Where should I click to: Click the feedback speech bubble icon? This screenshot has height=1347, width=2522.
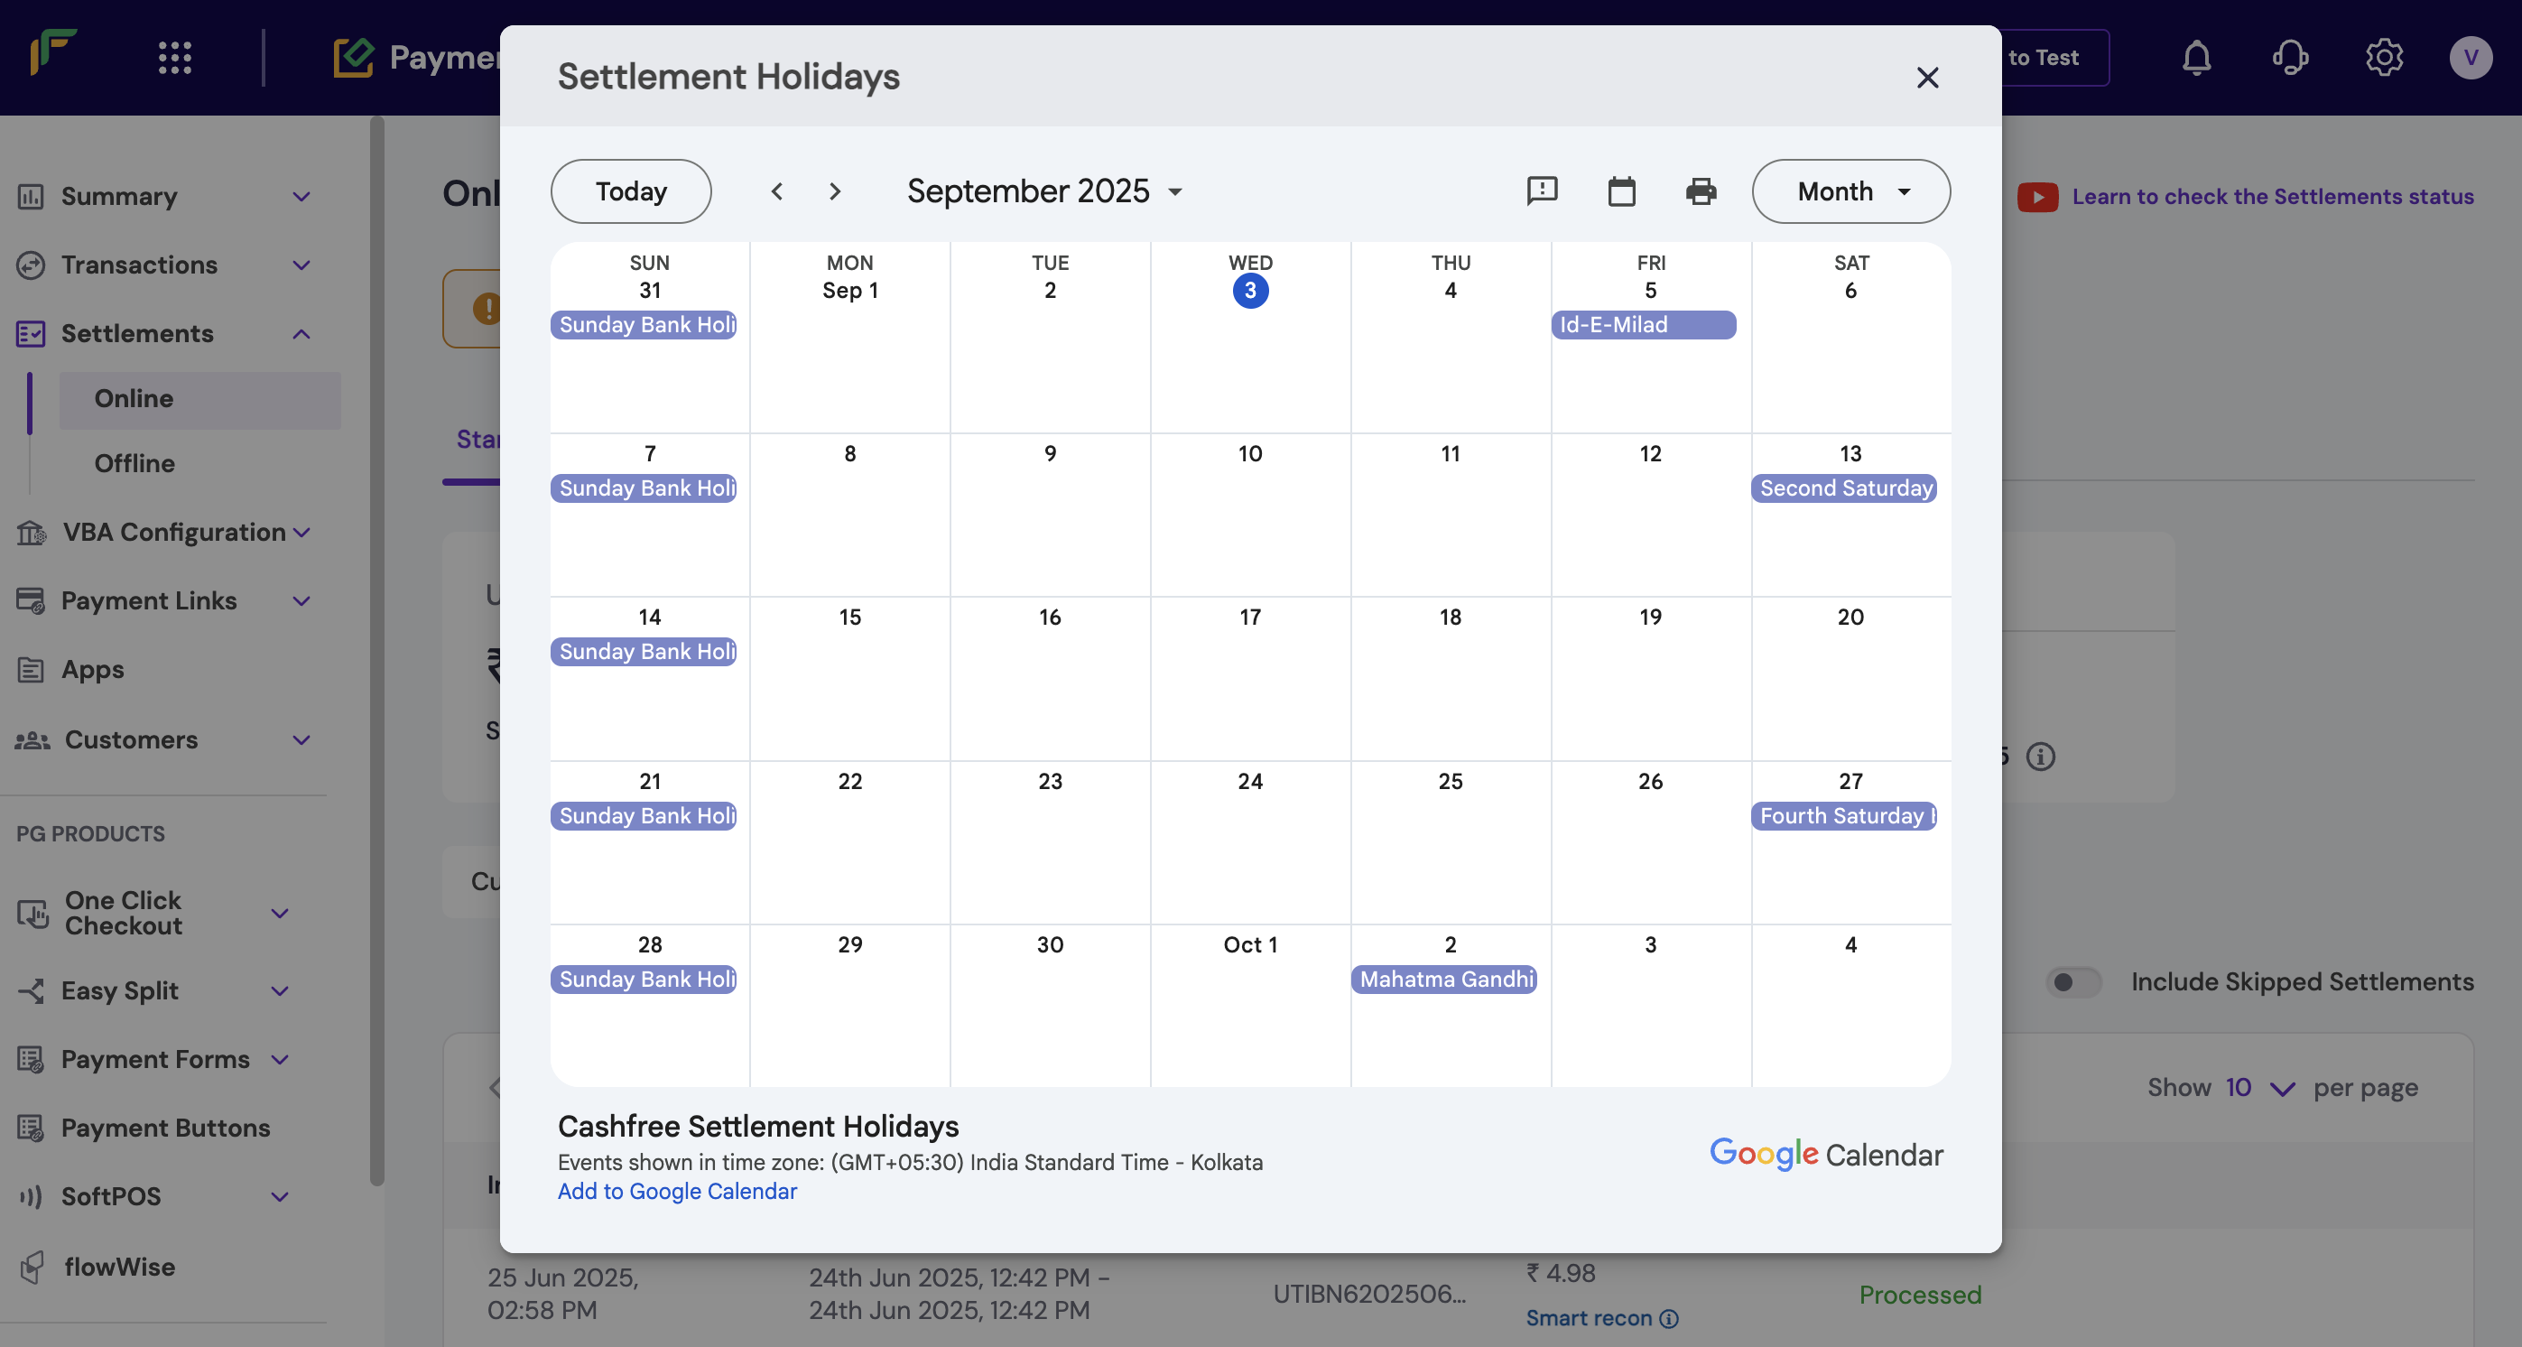(x=1542, y=190)
